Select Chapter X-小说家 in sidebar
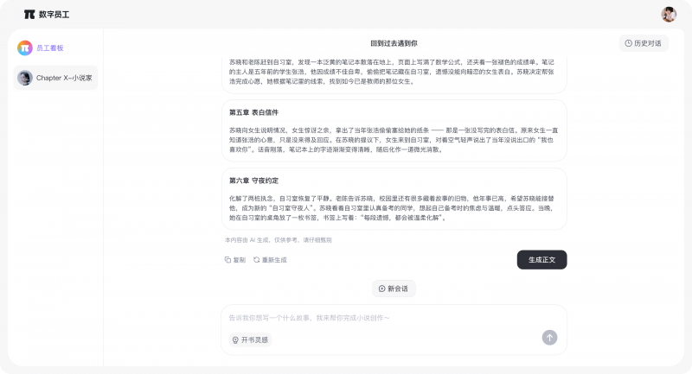Image resolution: width=692 pixels, height=374 pixels. tap(64, 78)
